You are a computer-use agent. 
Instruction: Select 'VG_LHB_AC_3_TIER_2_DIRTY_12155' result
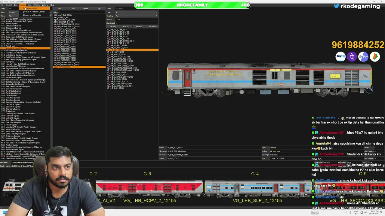tap(120, 41)
